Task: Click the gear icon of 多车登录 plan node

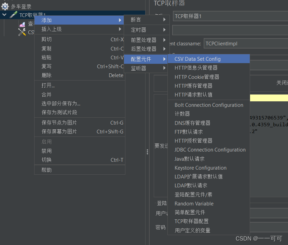Action: (4, 6)
